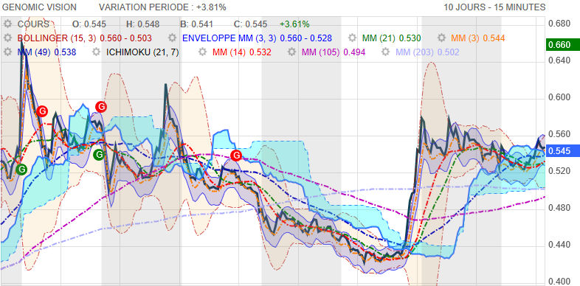
Task: Click the Bollinger values 0.560 - 0.503
Action: [125, 38]
